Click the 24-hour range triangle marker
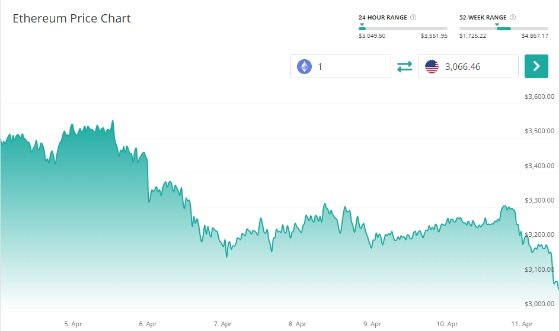The image size is (559, 331). pyautogui.click(x=362, y=24)
